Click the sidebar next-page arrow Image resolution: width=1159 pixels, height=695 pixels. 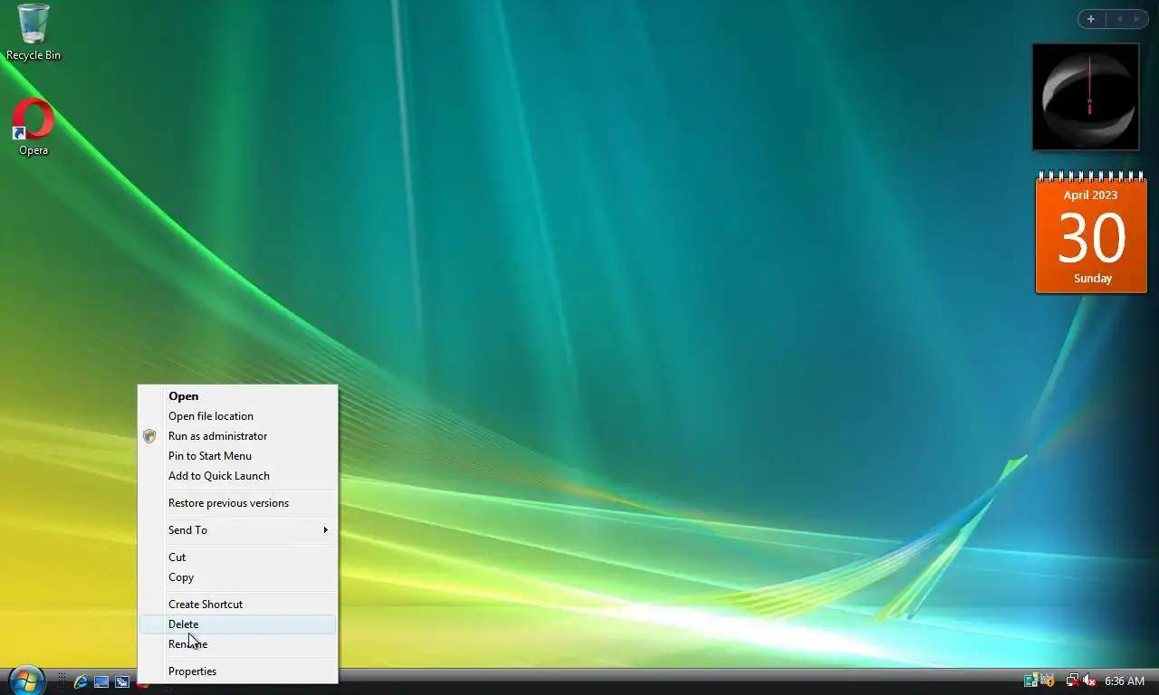coord(1136,19)
